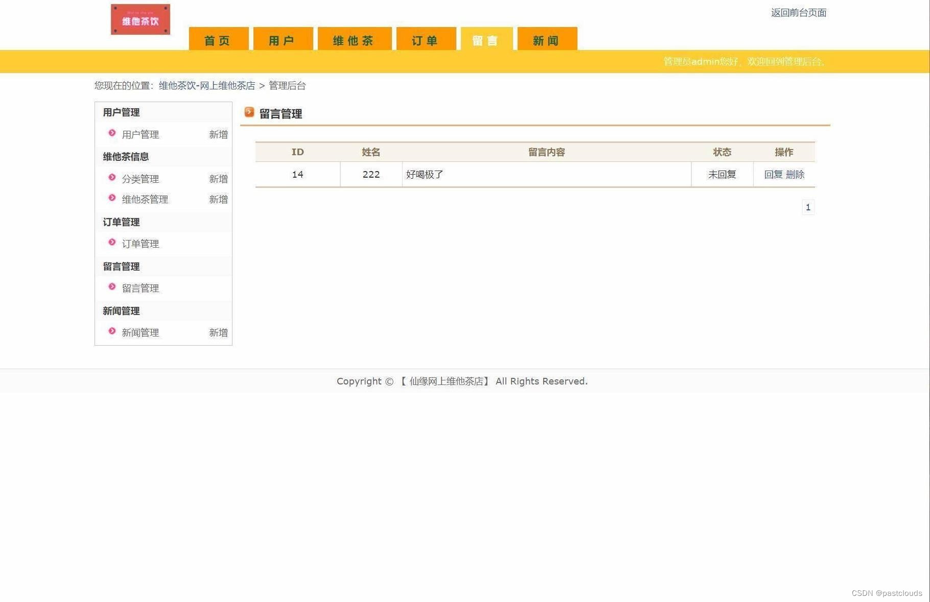Select page 1 in pagination
This screenshot has width=930, height=602.
pos(808,207)
